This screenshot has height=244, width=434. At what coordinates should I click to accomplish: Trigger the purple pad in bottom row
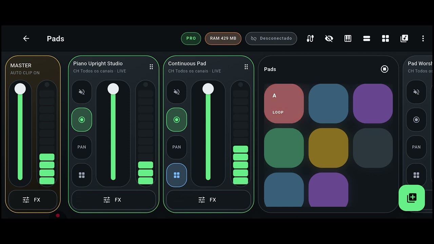click(x=328, y=190)
